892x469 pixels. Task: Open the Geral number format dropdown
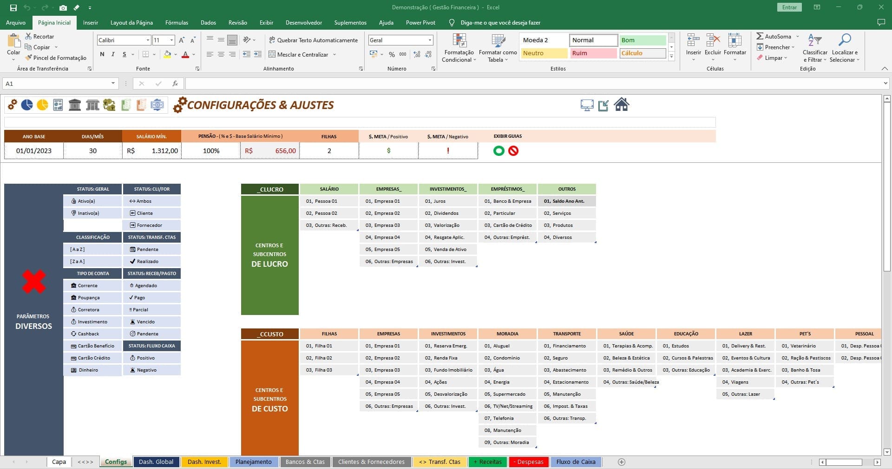[x=430, y=40]
